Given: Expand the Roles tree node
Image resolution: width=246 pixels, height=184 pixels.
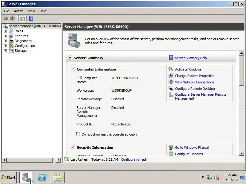Looking at the screenshot, I should point(5,31).
